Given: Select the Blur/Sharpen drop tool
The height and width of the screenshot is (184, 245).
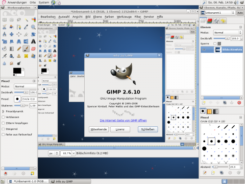Looking at the screenshot, I should (5, 63).
